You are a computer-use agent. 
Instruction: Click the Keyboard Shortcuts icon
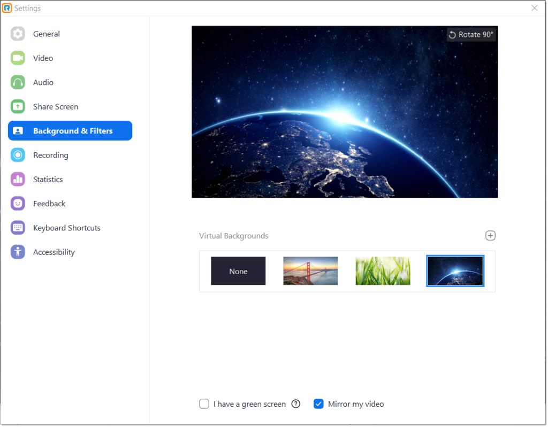[18, 228]
